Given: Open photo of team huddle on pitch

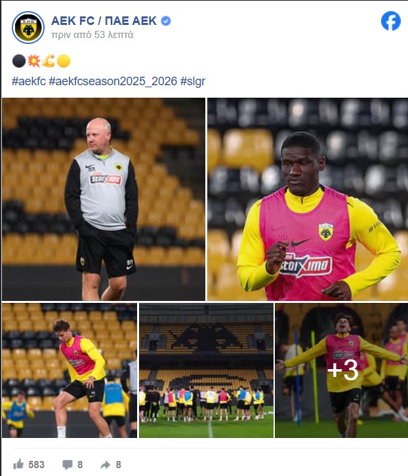Looking at the screenshot, I should (206, 370).
